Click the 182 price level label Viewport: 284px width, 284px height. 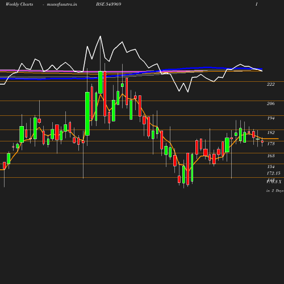pyautogui.click(x=271, y=132)
